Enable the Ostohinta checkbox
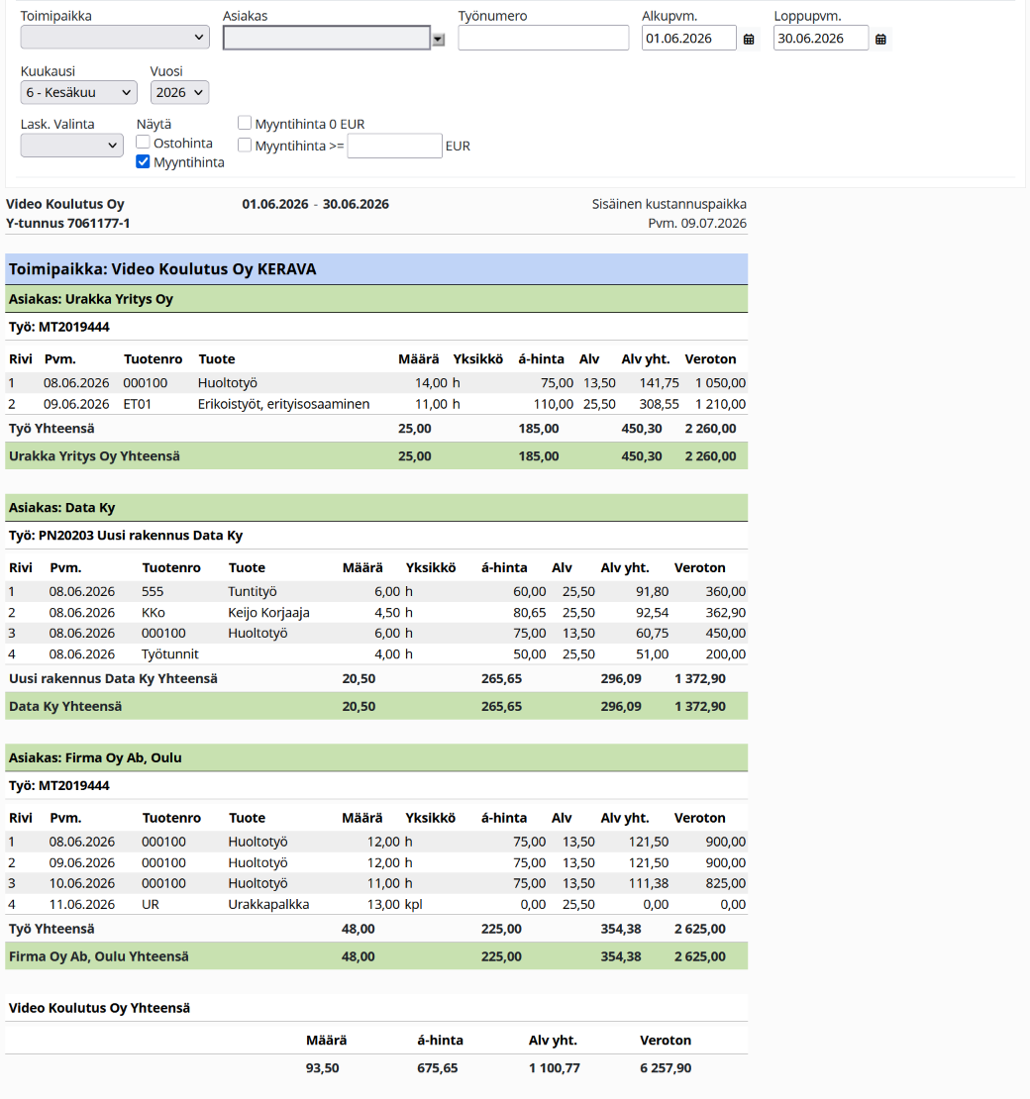The image size is (1030, 1099). click(143, 143)
